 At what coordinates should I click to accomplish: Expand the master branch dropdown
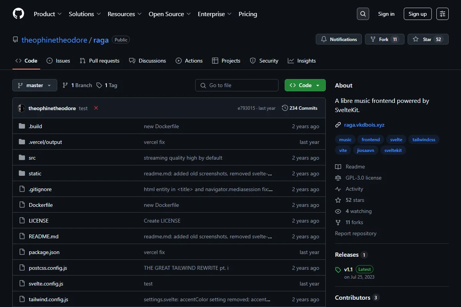(x=35, y=85)
